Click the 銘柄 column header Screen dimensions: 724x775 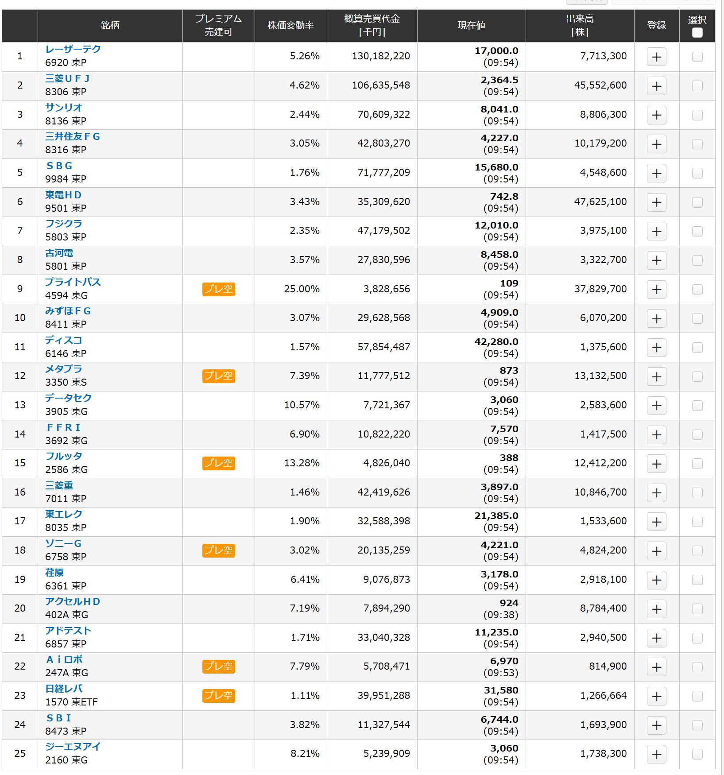[110, 25]
